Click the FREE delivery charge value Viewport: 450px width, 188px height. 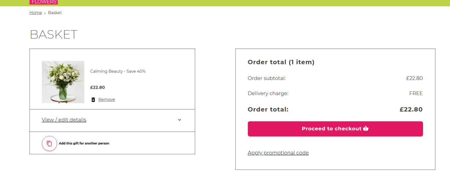click(x=416, y=93)
